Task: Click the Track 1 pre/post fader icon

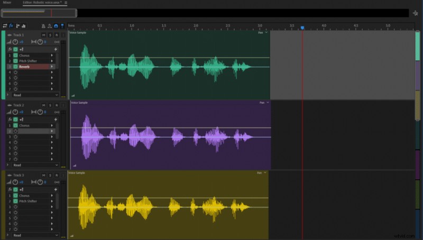Action: (x=21, y=49)
